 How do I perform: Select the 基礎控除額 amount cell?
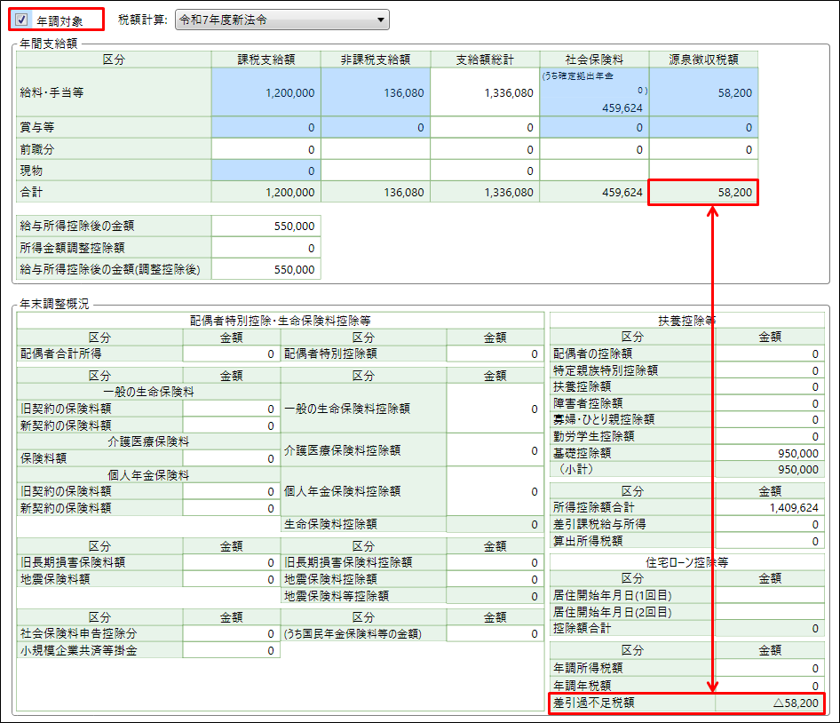click(x=768, y=453)
